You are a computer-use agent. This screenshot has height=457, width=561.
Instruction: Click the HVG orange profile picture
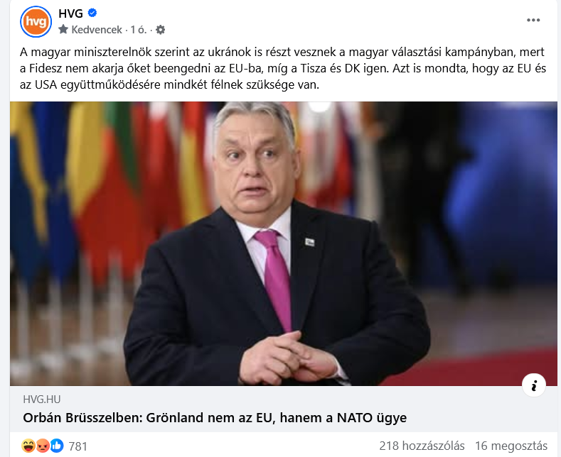click(x=36, y=21)
